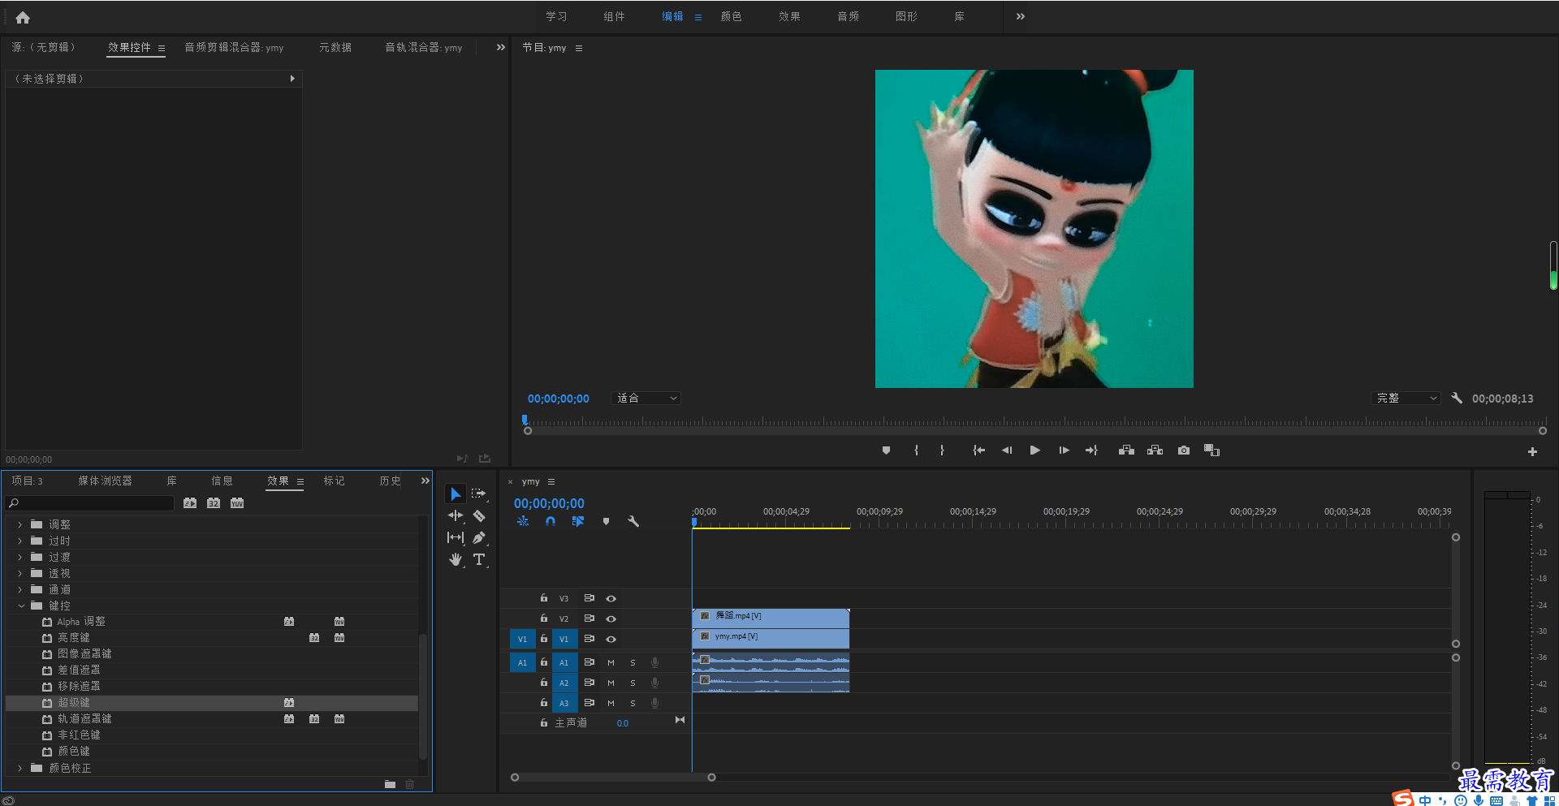Click the Extract button

pos(1155,450)
